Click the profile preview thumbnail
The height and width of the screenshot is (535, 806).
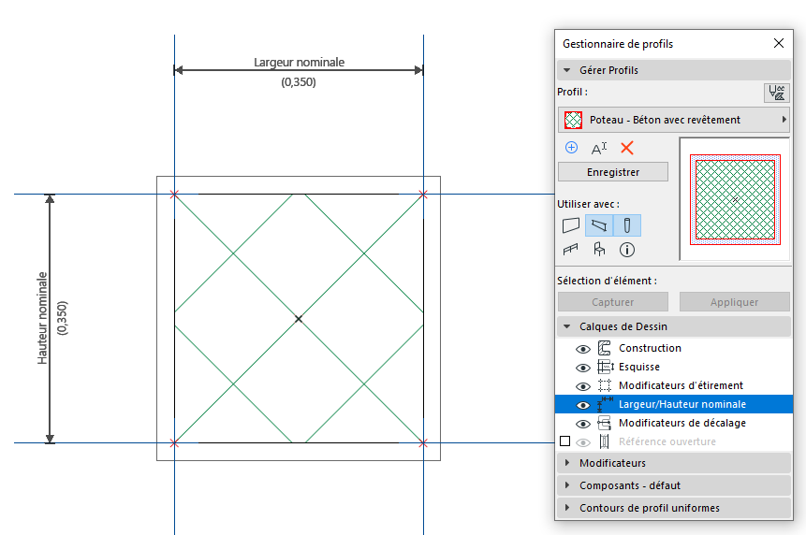pos(735,199)
